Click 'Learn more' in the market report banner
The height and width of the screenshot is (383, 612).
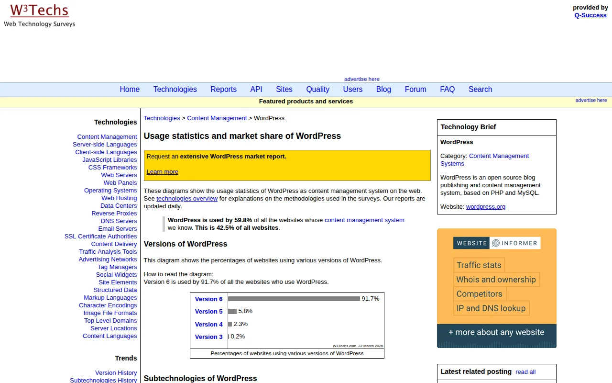pos(162,171)
